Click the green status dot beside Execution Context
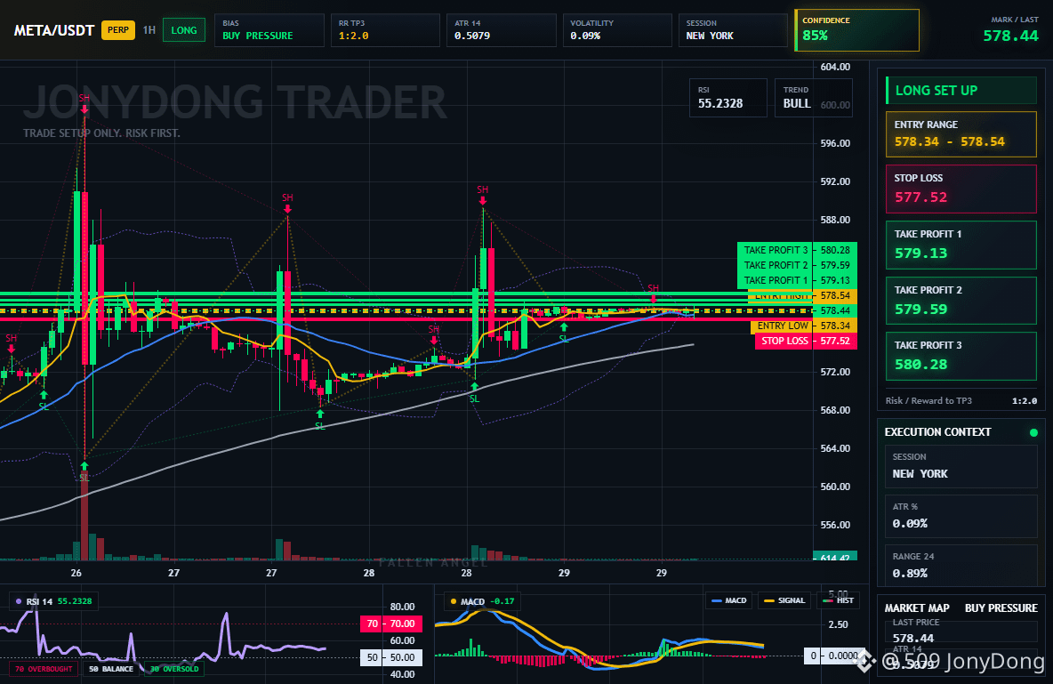 click(x=1033, y=432)
